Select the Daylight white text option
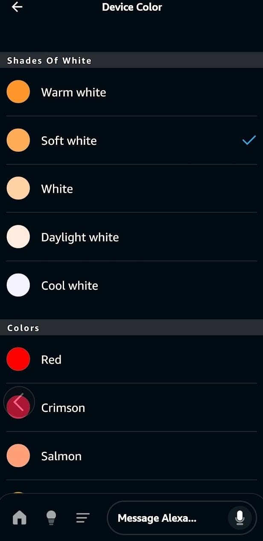Screen dimensions: 263x541 [x=80, y=237]
